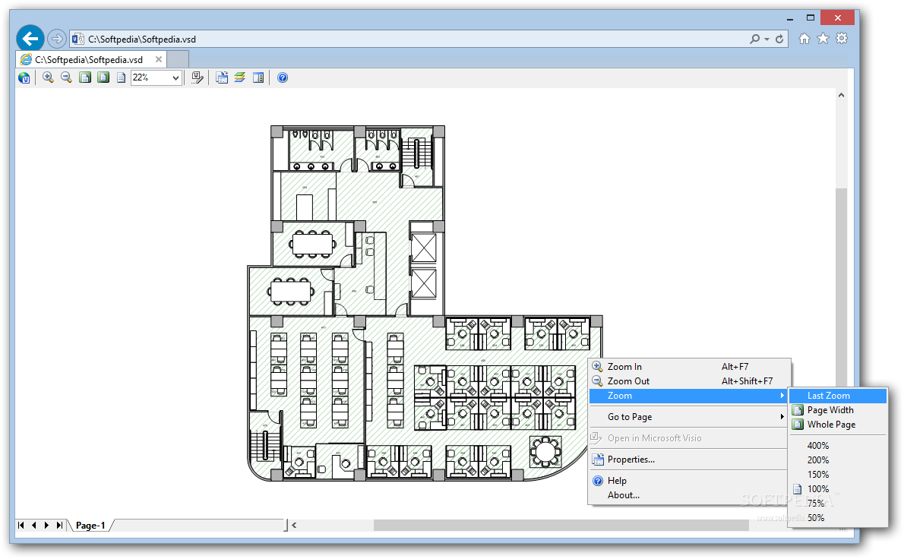Open zoom percentage dropdown showing 22%
This screenshot has width=904, height=559.
pos(156,77)
